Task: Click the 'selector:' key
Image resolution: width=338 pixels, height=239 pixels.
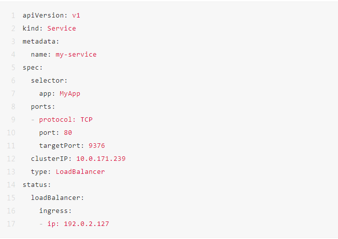Action: (x=49, y=80)
